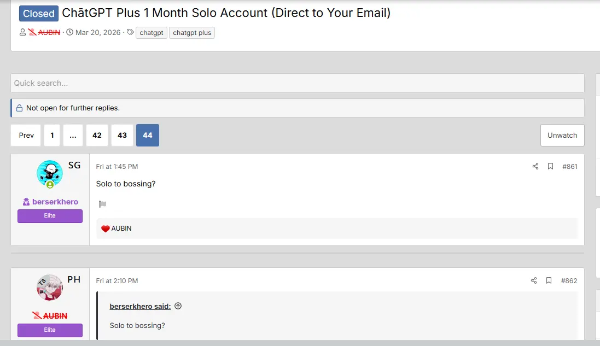Jump to quoted post via arrow icon

pyautogui.click(x=178, y=306)
